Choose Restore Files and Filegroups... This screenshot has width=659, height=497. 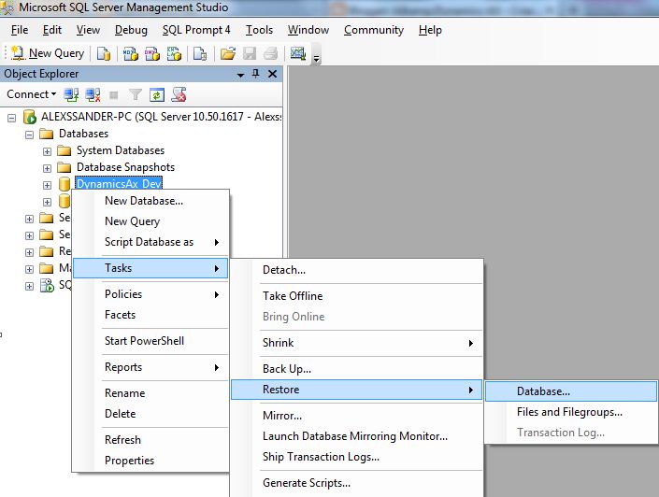[x=571, y=412]
